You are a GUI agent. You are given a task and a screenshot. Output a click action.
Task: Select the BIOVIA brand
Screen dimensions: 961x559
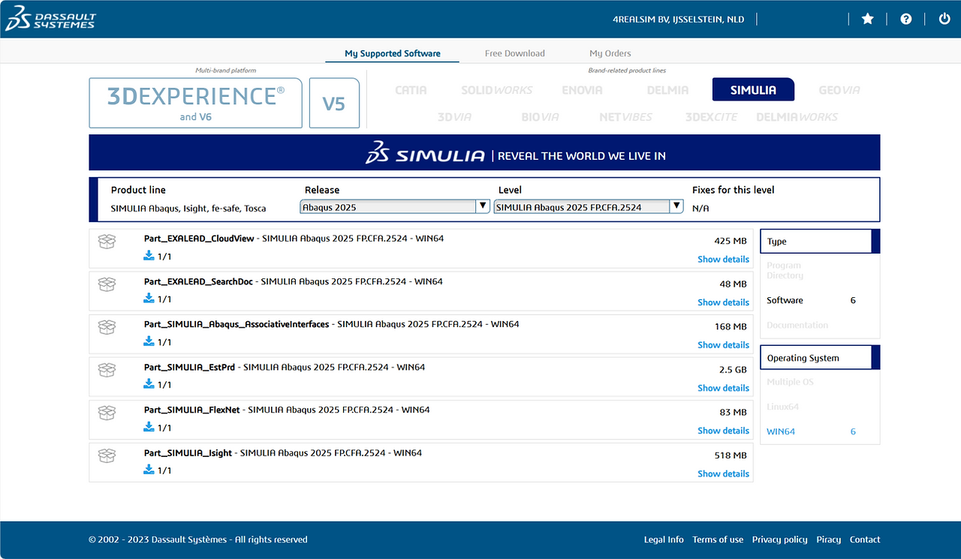pos(541,117)
